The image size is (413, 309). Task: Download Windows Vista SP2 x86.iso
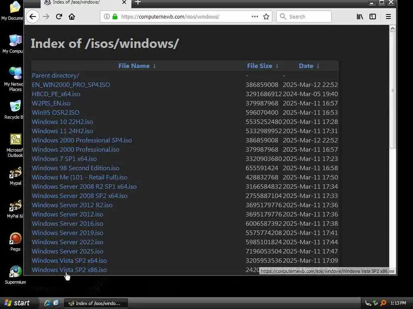pos(69,270)
